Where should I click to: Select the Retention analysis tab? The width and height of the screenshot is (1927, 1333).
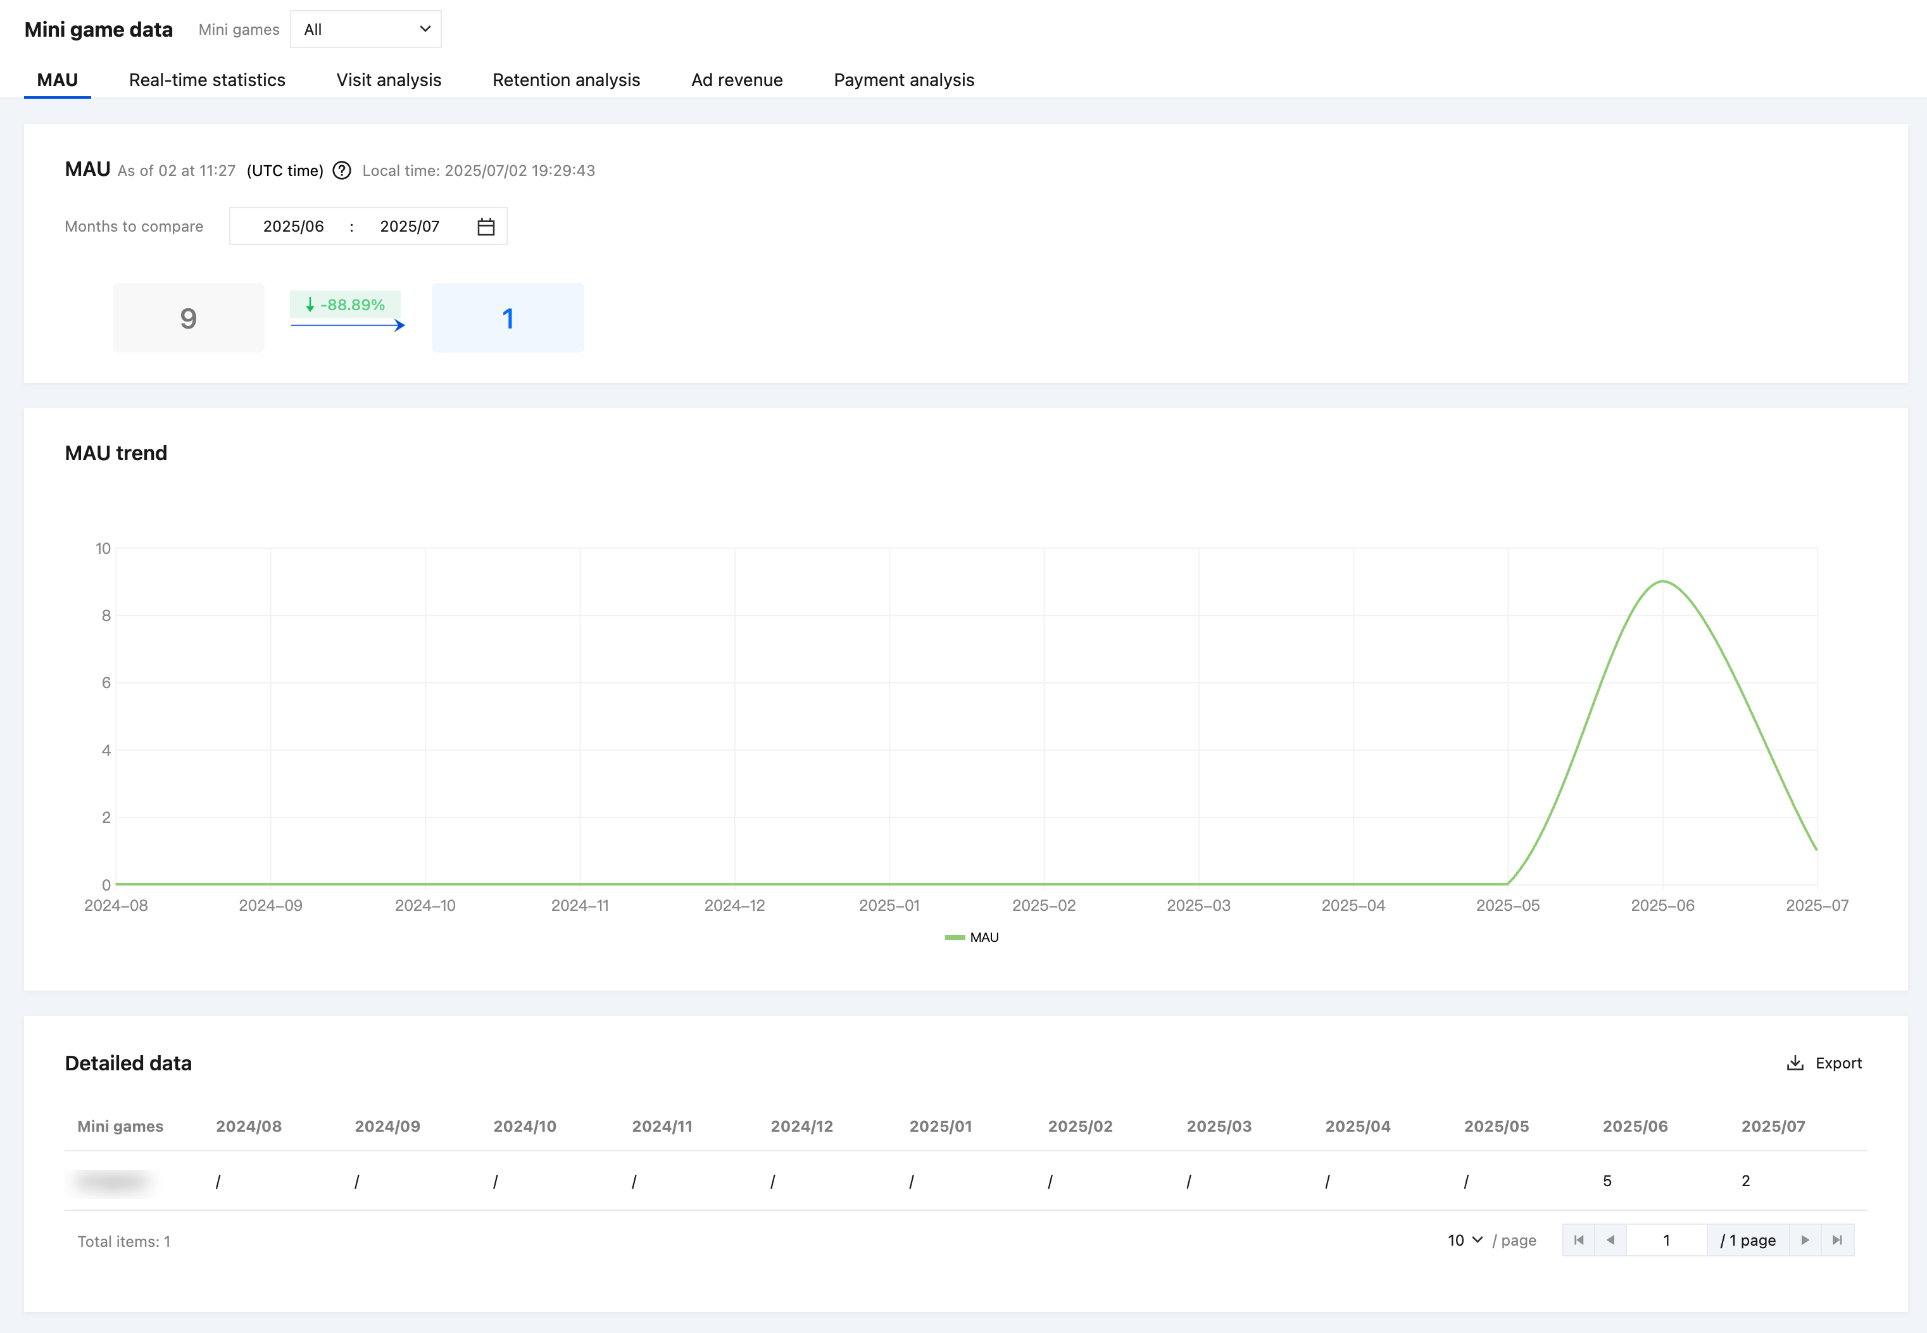point(567,80)
